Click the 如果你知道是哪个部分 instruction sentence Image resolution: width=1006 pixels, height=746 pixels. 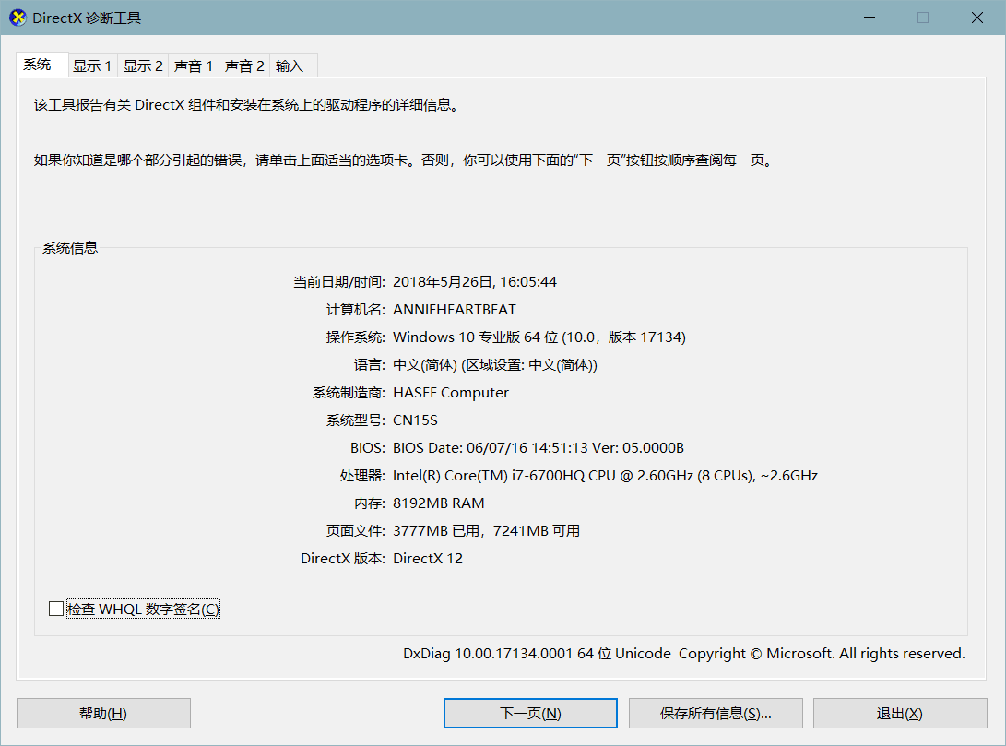pos(404,160)
